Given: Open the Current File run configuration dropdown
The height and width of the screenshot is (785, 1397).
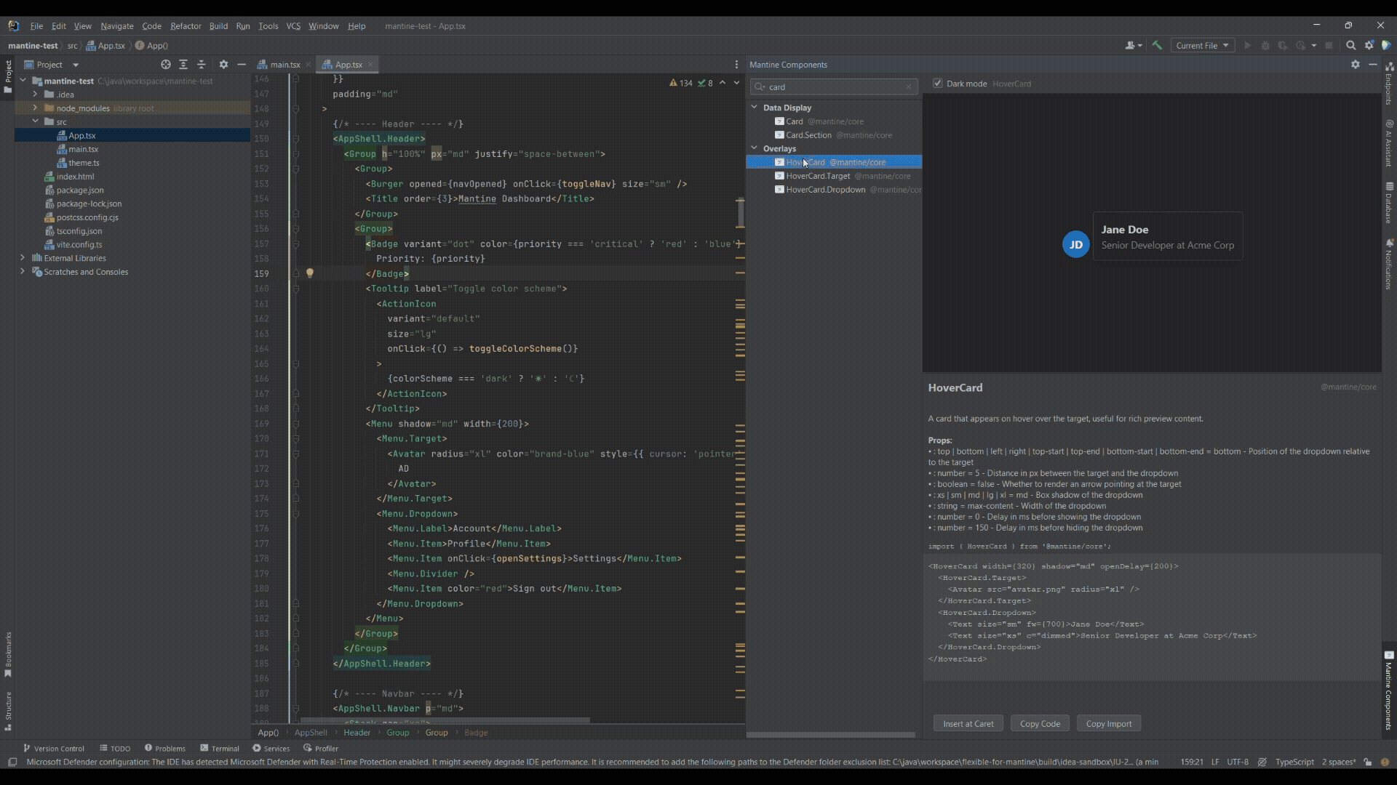Looking at the screenshot, I should pos(1202,45).
